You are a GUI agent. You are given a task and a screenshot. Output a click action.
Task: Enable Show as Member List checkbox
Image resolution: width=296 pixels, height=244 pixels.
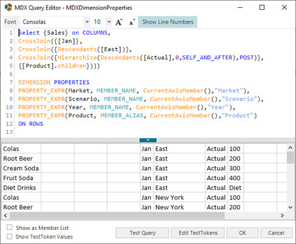coord(9,227)
